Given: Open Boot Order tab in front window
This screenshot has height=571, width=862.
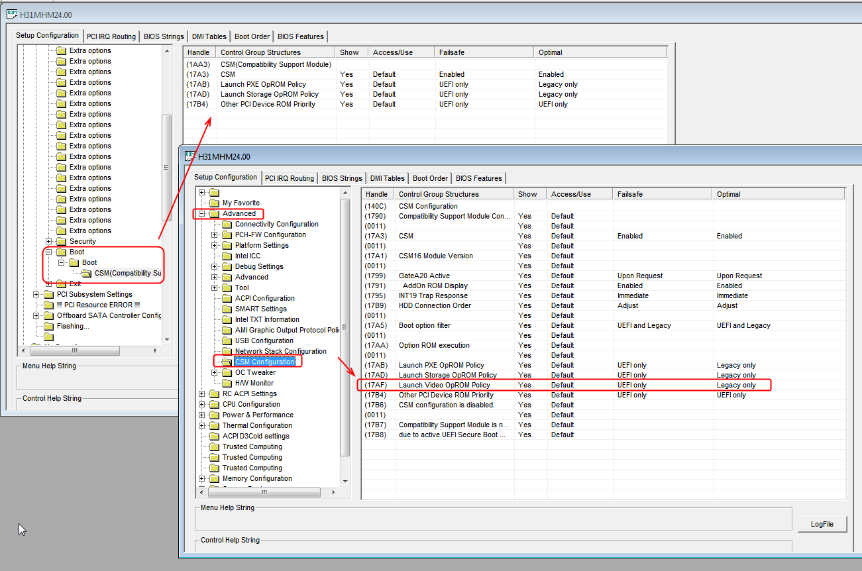Looking at the screenshot, I should 431,178.
